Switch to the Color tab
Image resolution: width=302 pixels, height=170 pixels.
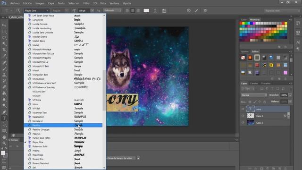coord(243,19)
